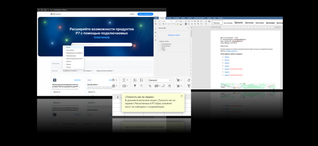
Task: Expand the Тип продукта filter
Action: tap(88, 71)
